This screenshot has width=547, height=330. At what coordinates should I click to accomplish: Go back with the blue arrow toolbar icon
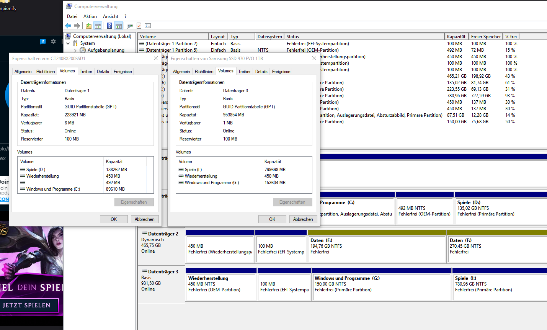point(68,26)
